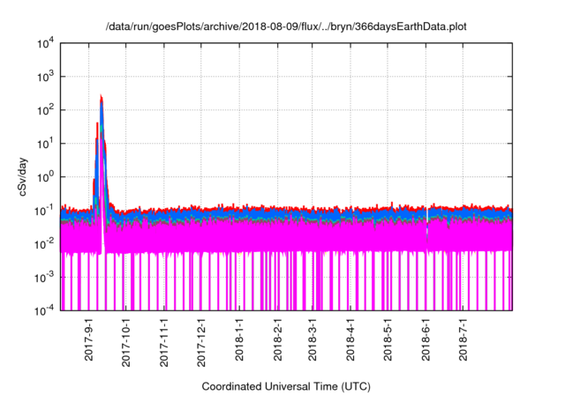Click the 10^3 y-axis tick label
This screenshot has width=565, height=395.
(x=45, y=77)
